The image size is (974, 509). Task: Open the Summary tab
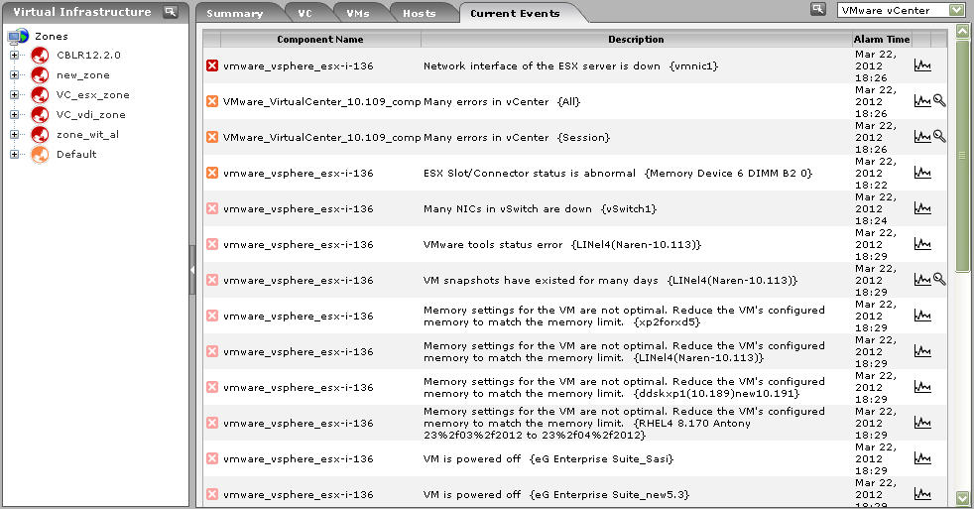click(x=235, y=13)
